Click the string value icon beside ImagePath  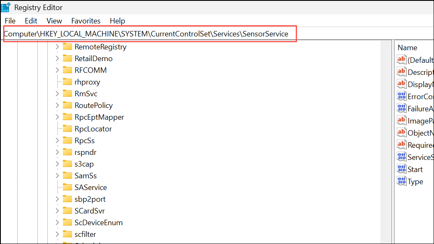401,120
